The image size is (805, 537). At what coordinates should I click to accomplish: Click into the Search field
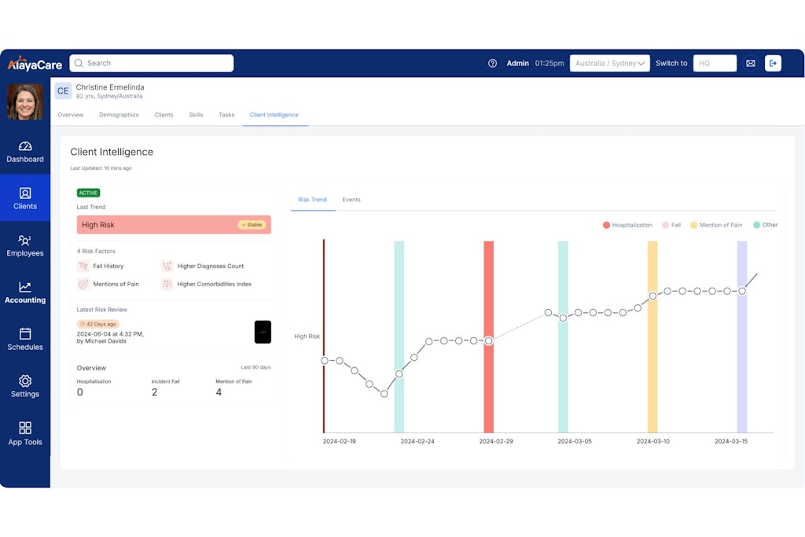tap(152, 64)
